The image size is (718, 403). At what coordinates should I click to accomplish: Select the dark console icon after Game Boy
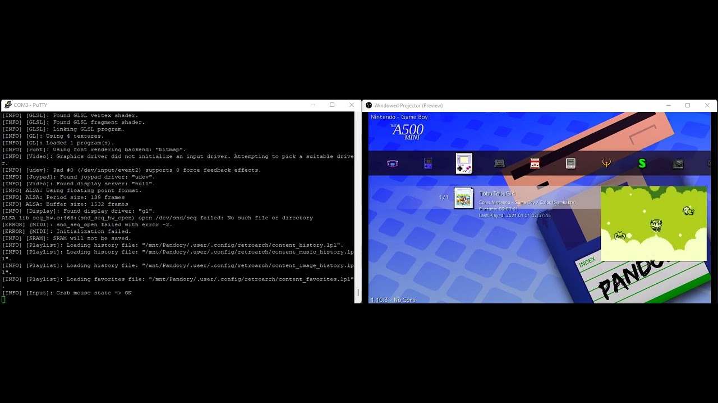pyautogui.click(x=499, y=163)
